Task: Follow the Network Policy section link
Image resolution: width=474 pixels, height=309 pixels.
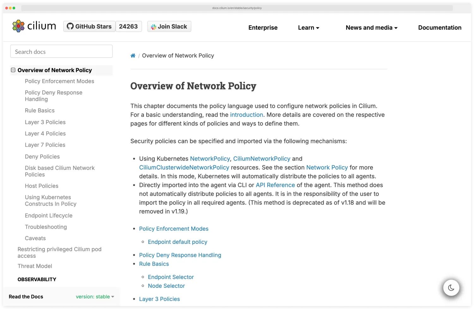Action: point(327,168)
